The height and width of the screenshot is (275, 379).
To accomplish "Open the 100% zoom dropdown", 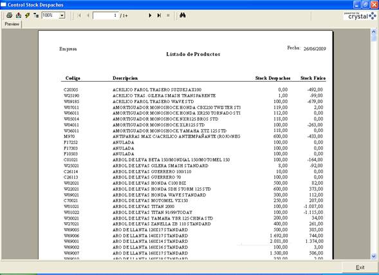I will [62, 15].
